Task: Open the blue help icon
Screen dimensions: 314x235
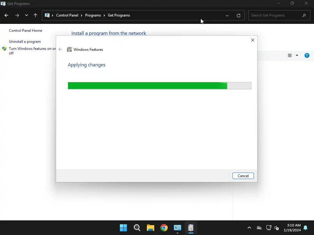Action: (x=307, y=55)
